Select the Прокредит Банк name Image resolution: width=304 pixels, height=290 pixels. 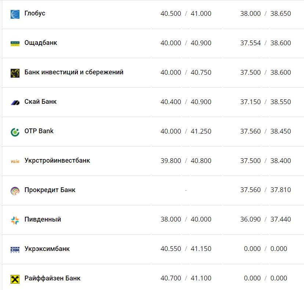click(x=50, y=190)
